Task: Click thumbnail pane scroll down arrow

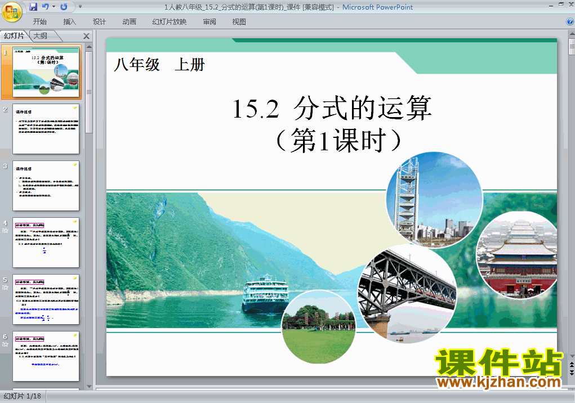Action: point(89,386)
